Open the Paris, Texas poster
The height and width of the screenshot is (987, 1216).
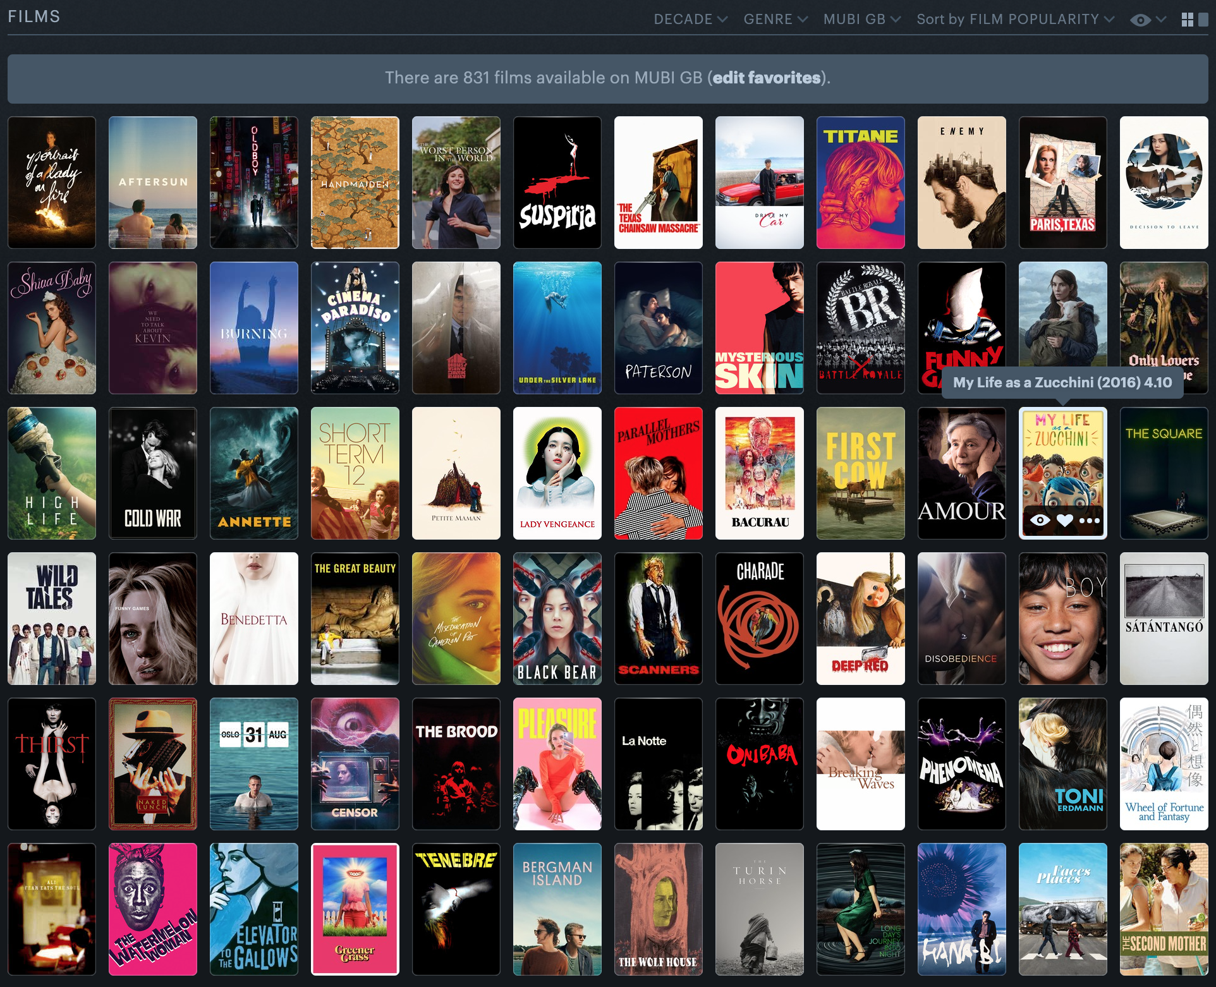[x=1063, y=183]
